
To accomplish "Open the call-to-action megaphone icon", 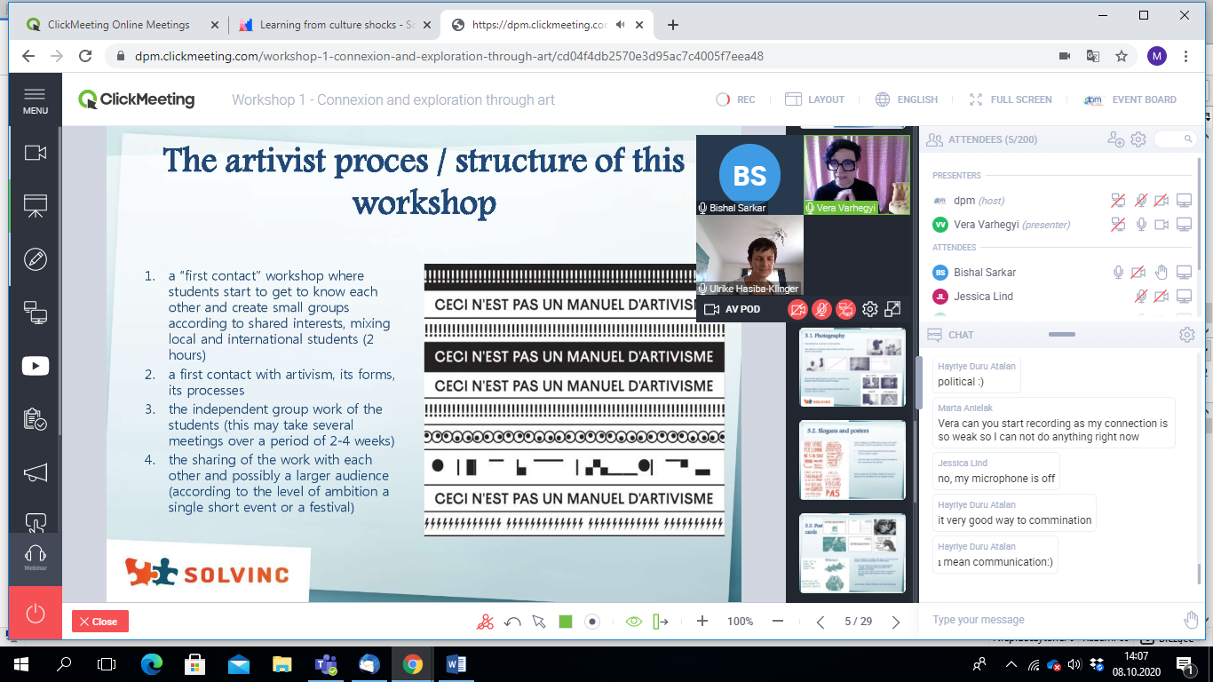I will (x=36, y=472).
